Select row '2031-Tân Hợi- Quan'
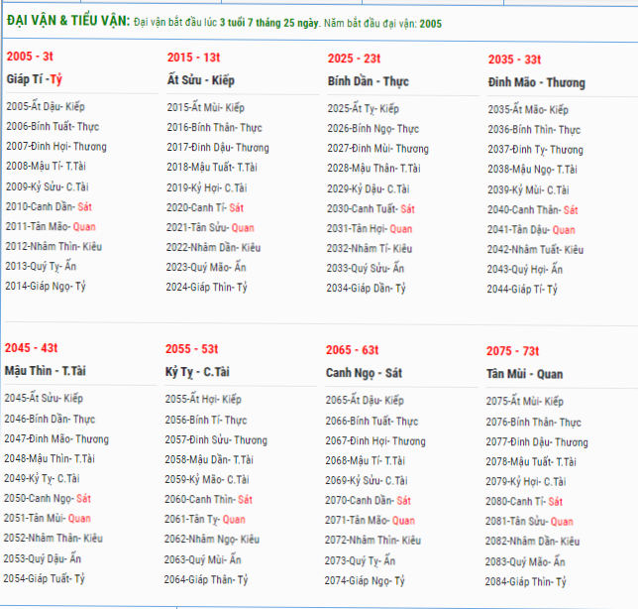This screenshot has width=638, height=609. (370, 229)
